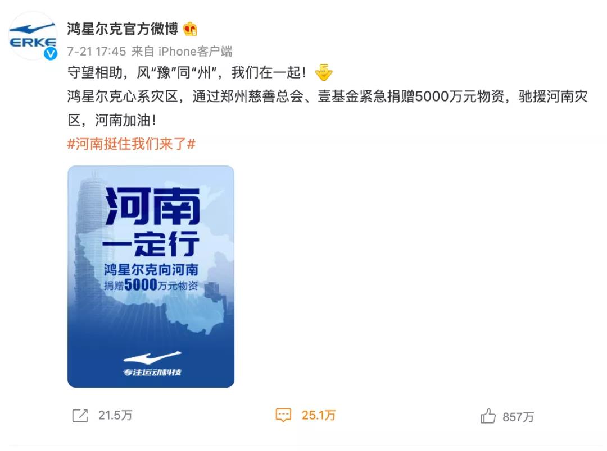This screenshot has height=451, width=607.
Task: Click the 来自 iPhone客户端 source link
Action: (182, 52)
